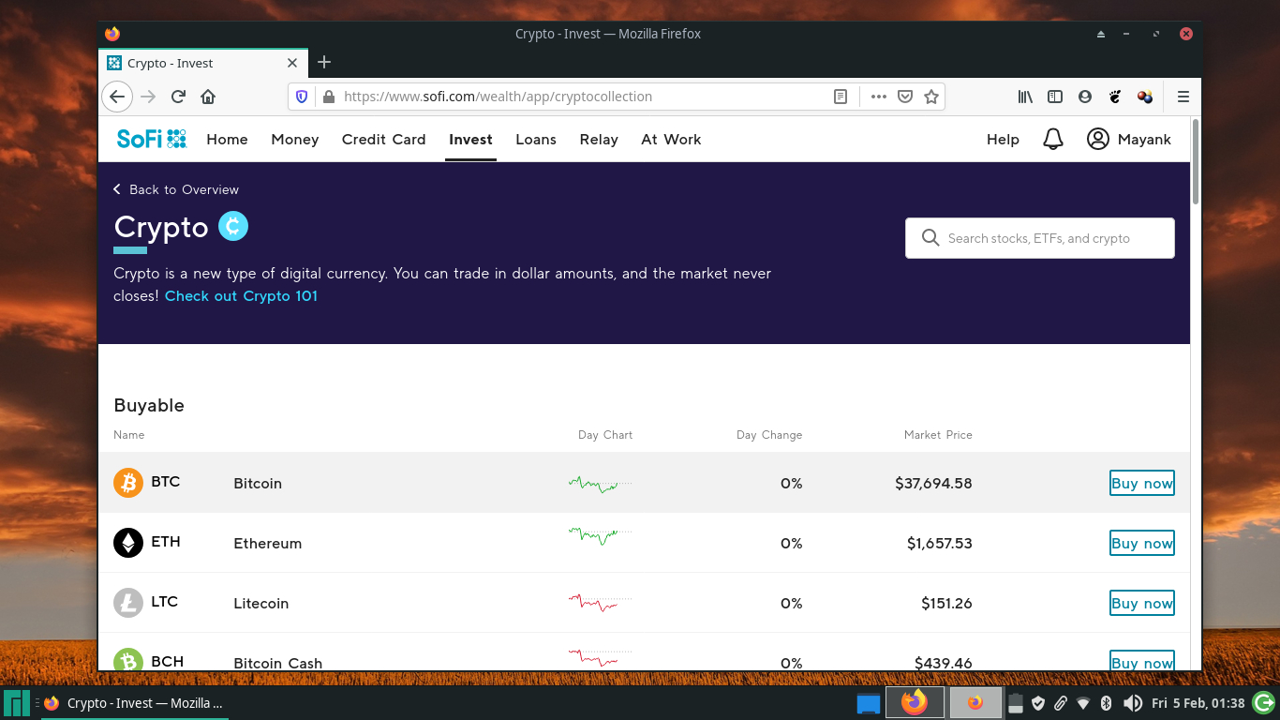Click the Ethereum coin icon
Screen dimensions: 1280x720
[128, 543]
